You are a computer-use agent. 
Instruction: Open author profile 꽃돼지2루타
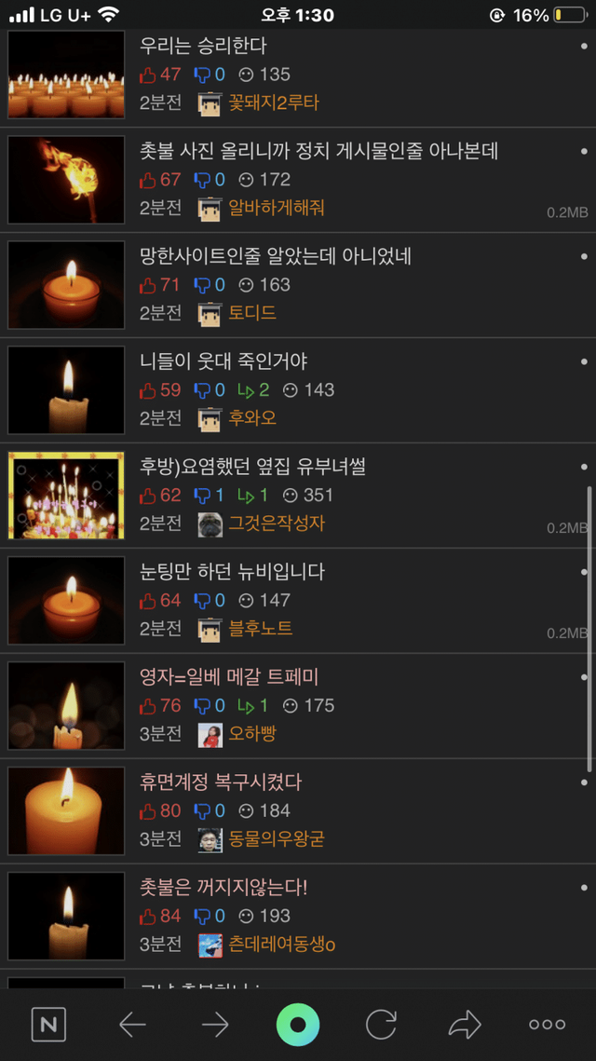[273, 102]
